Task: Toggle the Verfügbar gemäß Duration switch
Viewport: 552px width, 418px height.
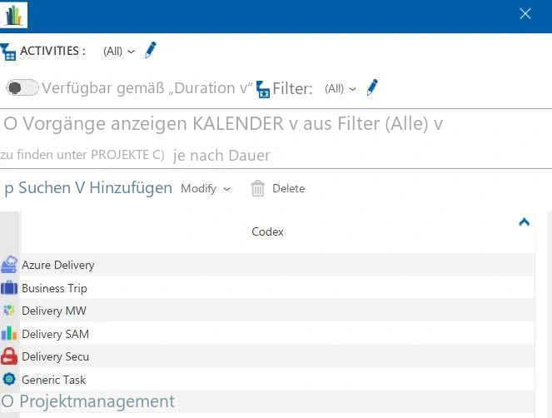Action: pyautogui.click(x=22, y=87)
